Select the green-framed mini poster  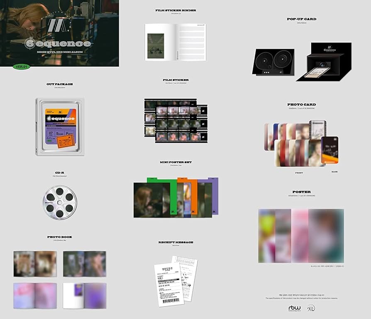(174, 196)
